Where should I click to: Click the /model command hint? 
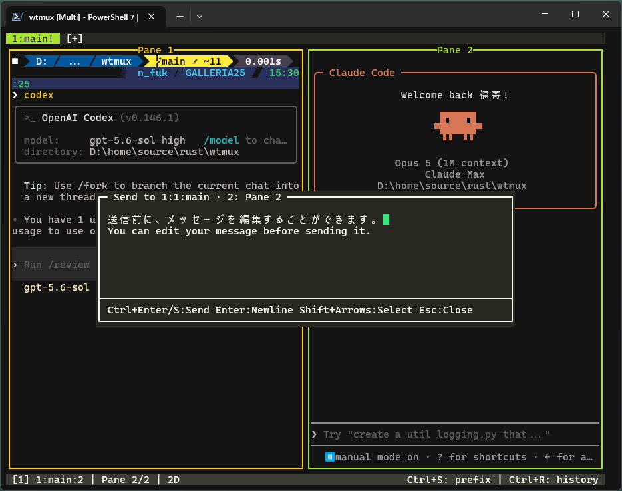[x=222, y=140]
